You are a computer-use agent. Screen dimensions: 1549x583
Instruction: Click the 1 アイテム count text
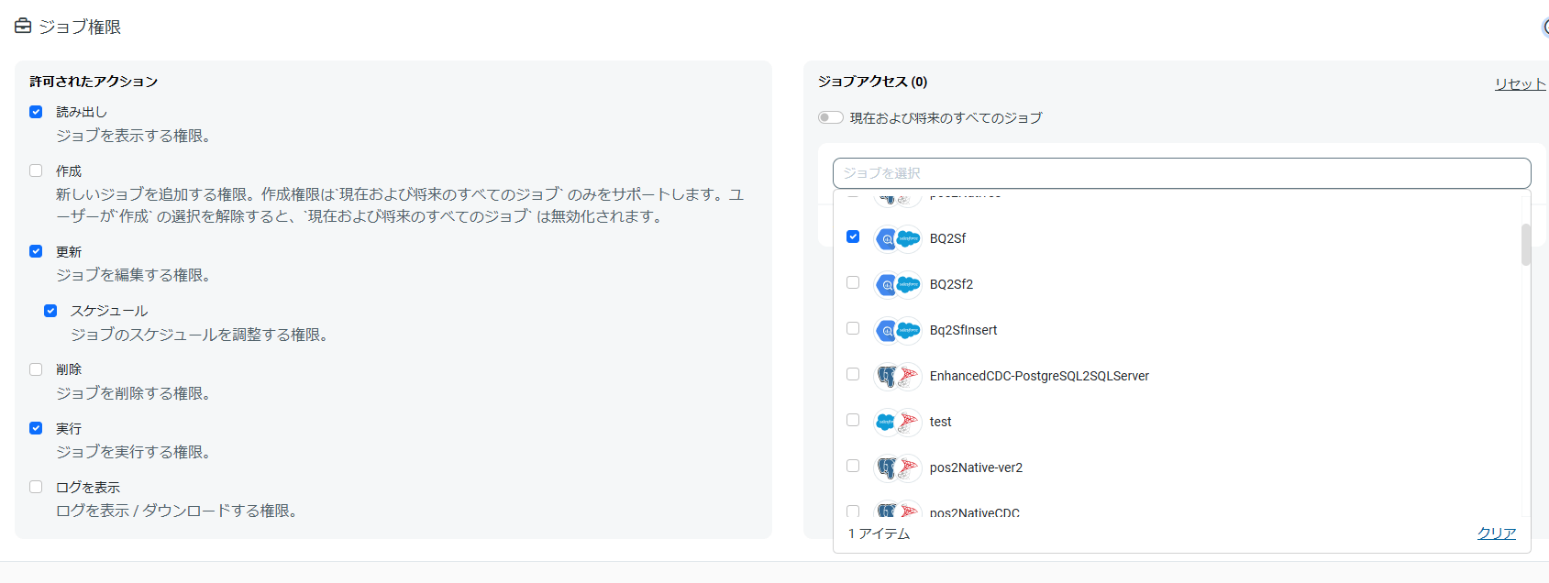tap(879, 533)
